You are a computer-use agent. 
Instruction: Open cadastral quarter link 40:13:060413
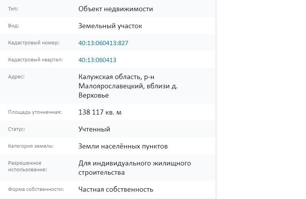(97, 60)
